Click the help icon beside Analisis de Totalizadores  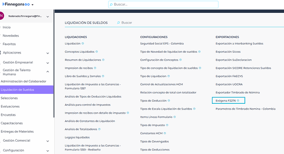pyautogui.click(x=100, y=129)
